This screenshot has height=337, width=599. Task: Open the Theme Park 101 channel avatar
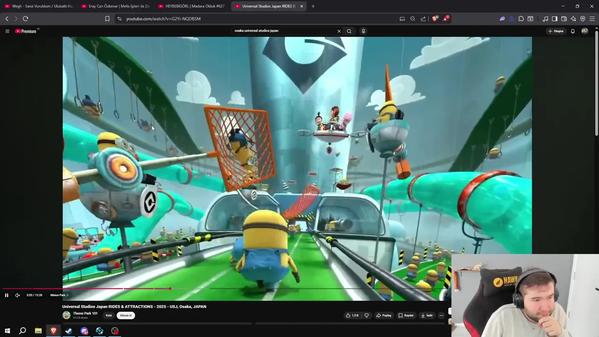(66, 315)
